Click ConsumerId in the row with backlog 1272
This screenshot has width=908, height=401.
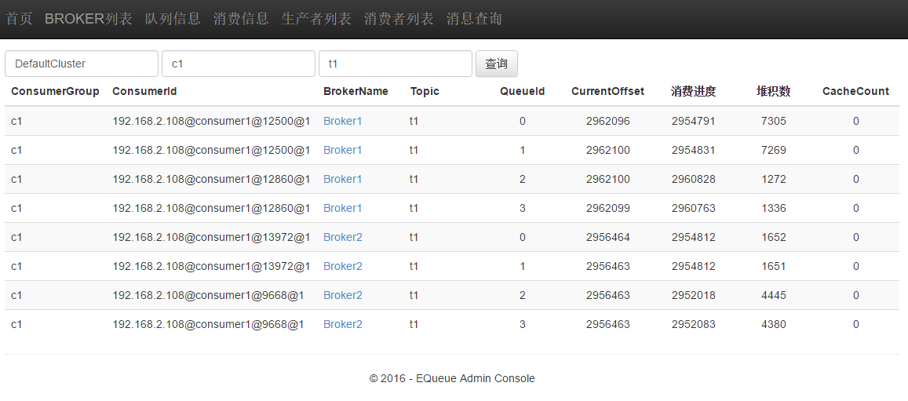211,179
